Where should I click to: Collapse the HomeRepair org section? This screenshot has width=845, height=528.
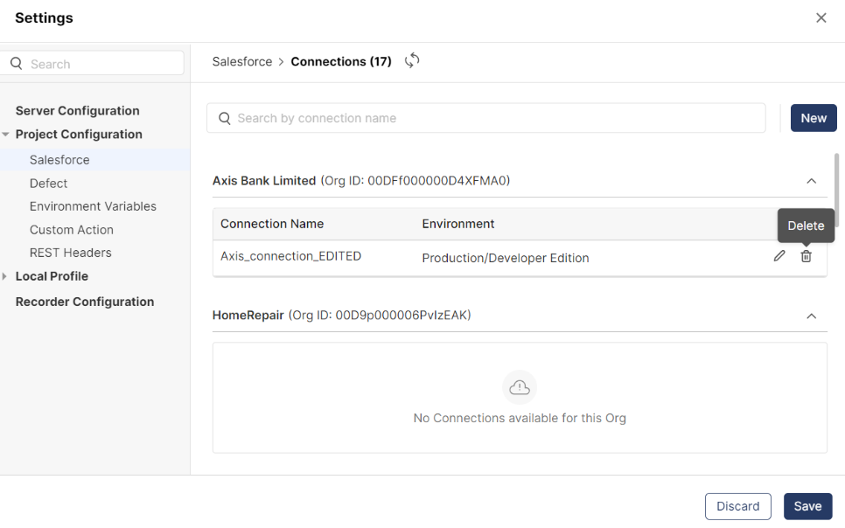click(811, 316)
